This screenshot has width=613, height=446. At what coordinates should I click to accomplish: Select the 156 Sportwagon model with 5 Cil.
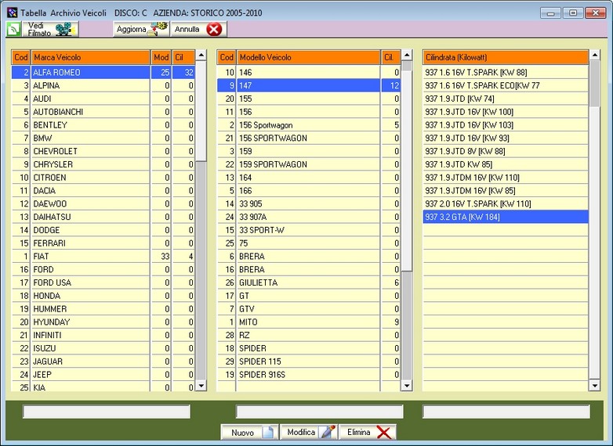309,125
